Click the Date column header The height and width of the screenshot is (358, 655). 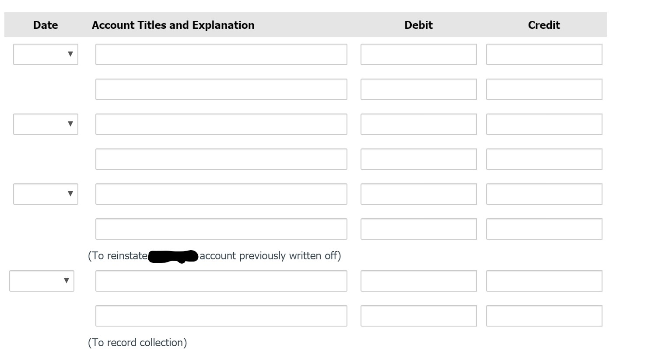[x=46, y=25]
